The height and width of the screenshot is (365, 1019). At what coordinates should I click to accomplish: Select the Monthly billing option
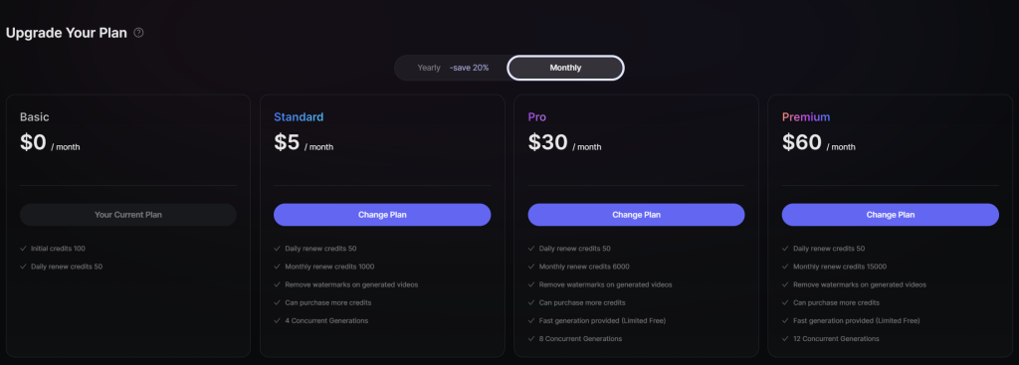pyautogui.click(x=565, y=68)
